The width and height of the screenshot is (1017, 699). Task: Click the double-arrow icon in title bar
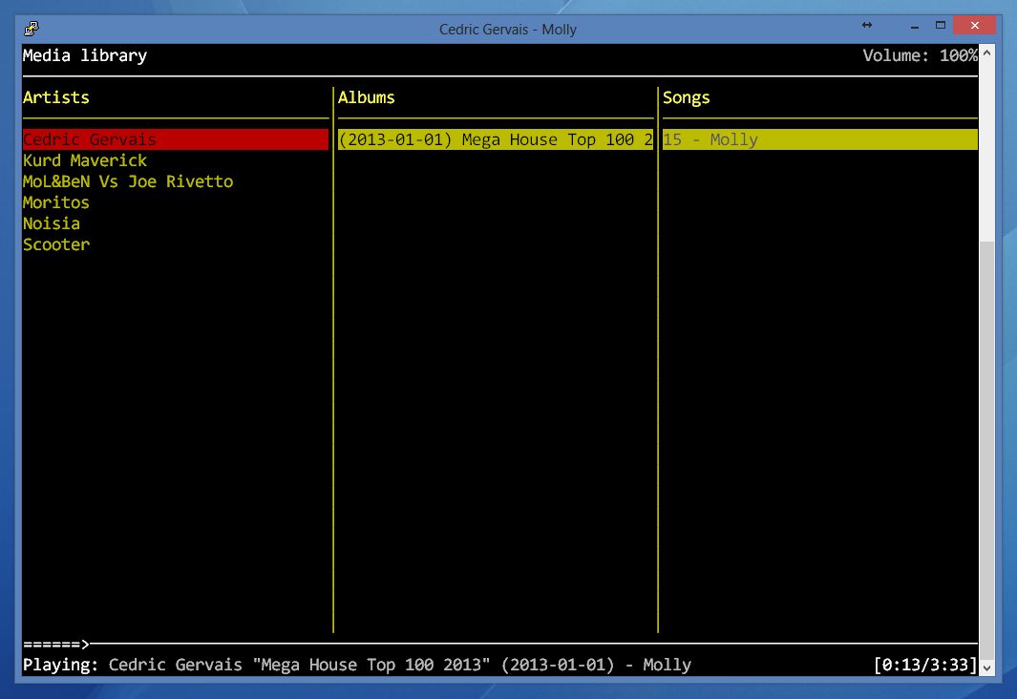tap(867, 25)
